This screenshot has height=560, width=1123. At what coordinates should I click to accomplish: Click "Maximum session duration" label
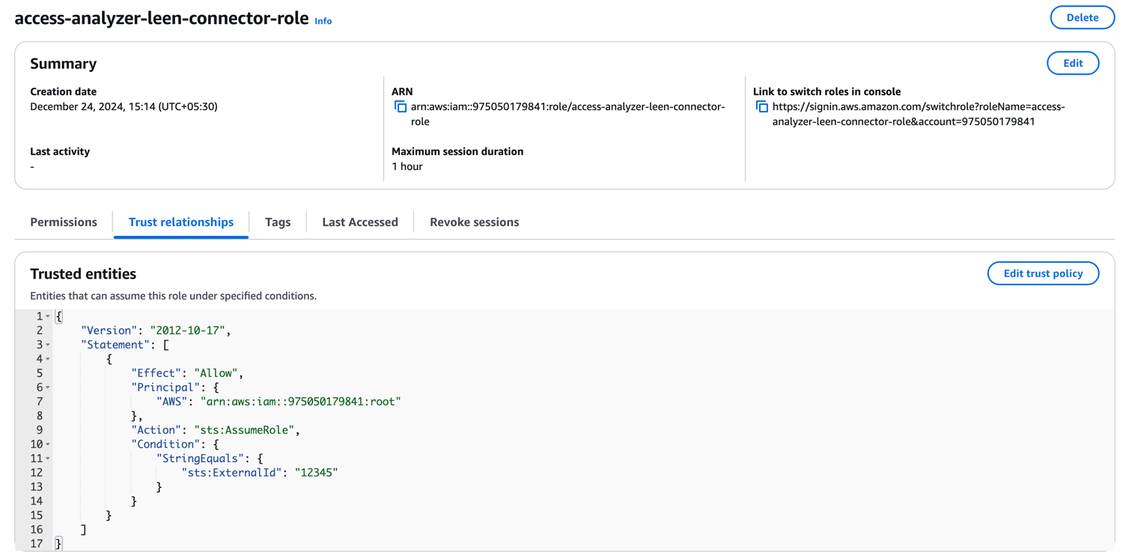click(457, 151)
